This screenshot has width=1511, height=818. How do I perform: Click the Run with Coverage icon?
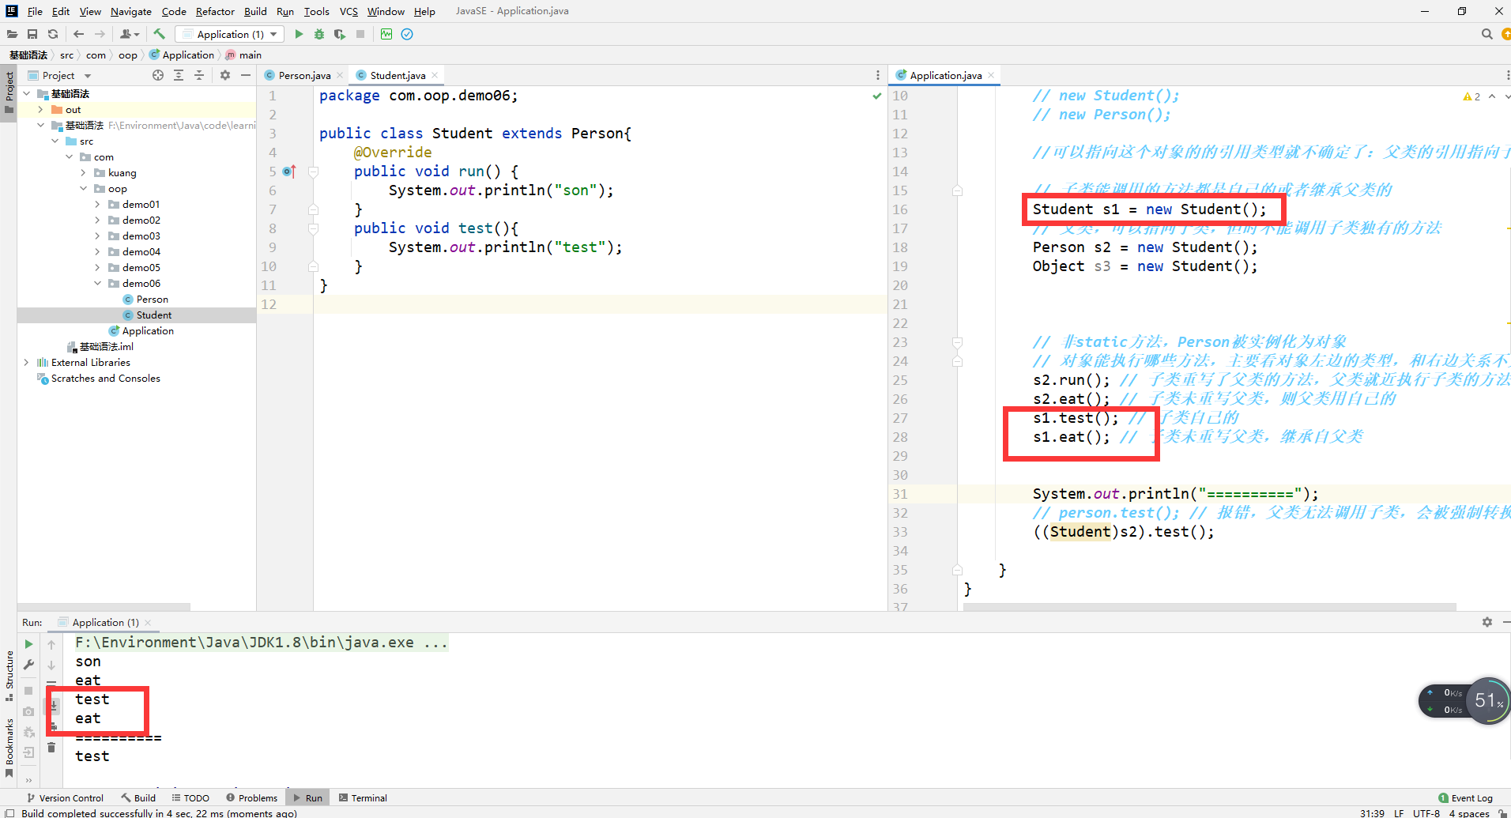click(x=340, y=34)
